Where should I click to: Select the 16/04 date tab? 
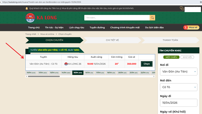(89, 72)
